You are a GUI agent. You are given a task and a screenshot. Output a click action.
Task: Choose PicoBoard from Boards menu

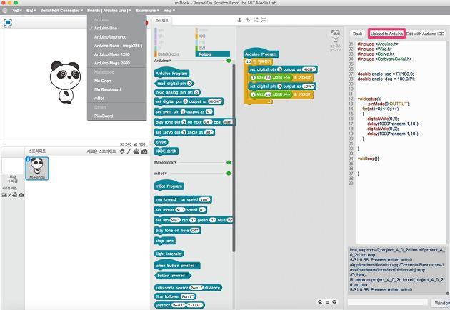pos(116,116)
